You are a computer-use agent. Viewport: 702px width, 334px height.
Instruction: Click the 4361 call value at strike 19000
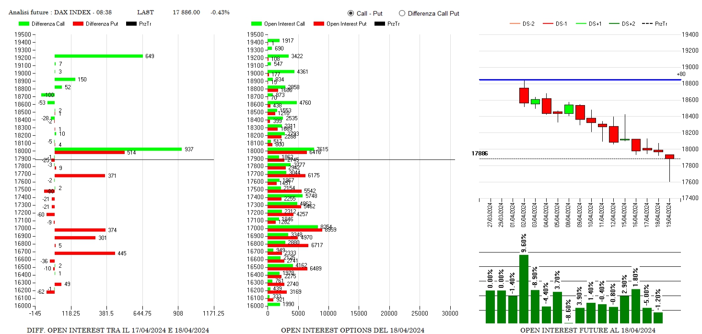coord(303,72)
